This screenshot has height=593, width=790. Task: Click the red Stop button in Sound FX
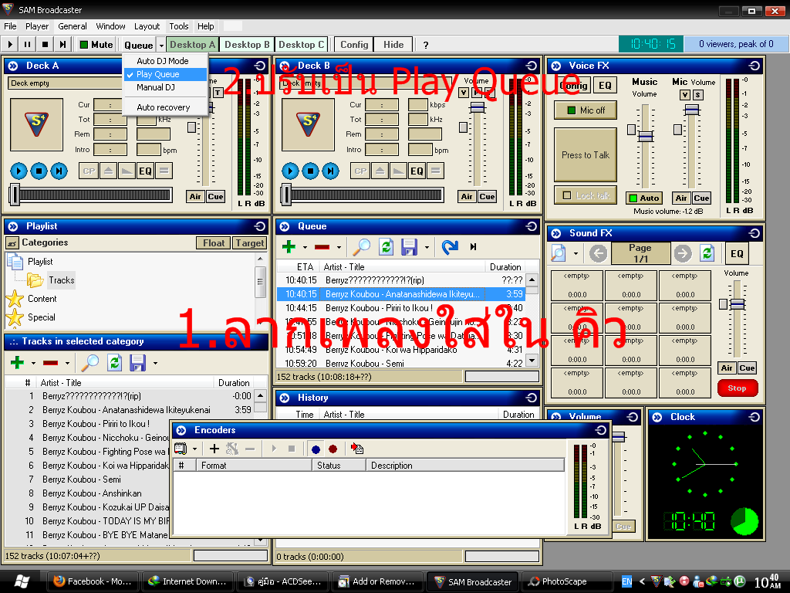pos(737,388)
